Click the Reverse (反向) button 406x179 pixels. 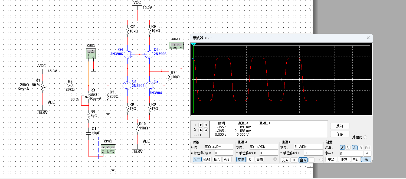point(340,126)
